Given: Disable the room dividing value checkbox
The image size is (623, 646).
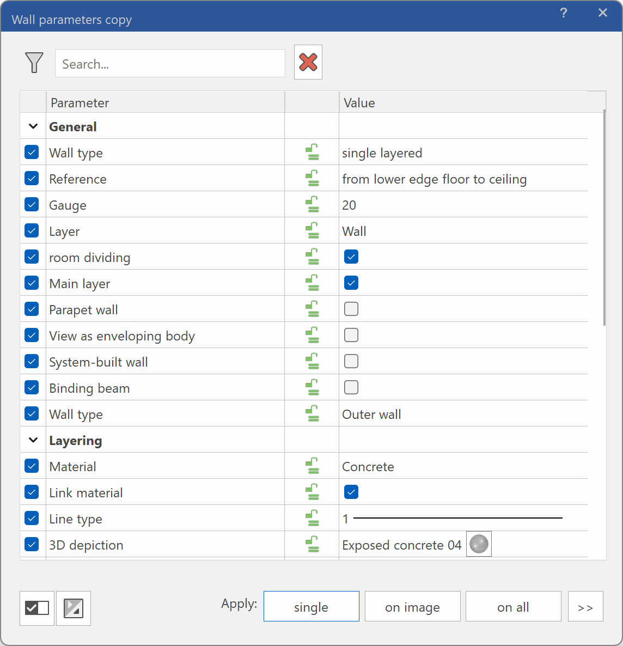Looking at the screenshot, I should [x=351, y=257].
